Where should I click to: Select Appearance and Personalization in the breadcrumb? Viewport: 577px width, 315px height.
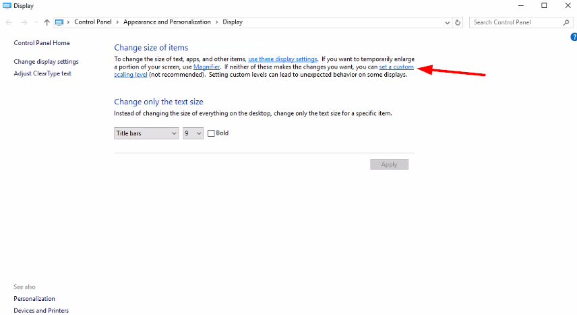click(x=166, y=22)
